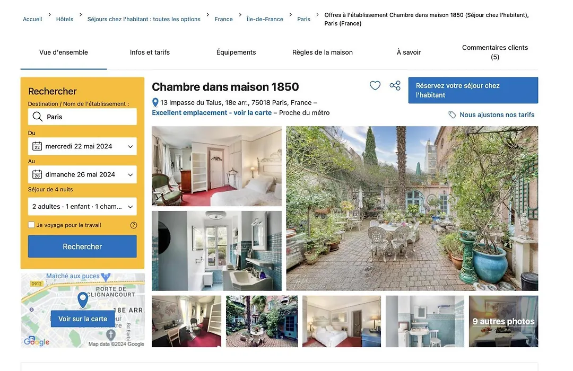The width and height of the screenshot is (573, 371).
Task: Click the share icon beside the title
Action: [395, 85]
